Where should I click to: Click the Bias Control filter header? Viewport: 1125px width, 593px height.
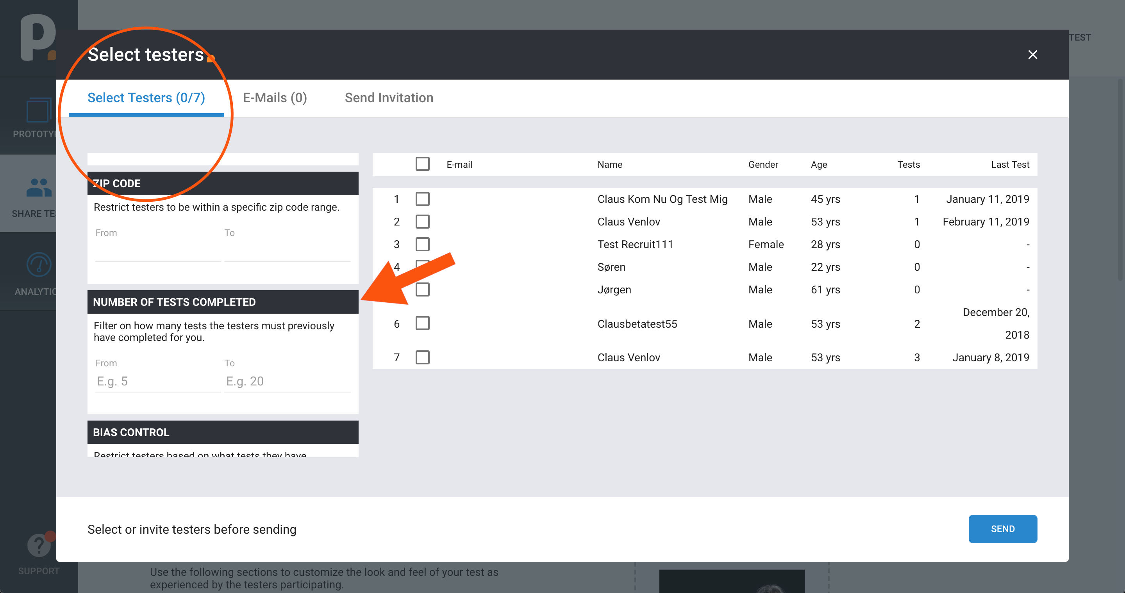[x=223, y=432]
